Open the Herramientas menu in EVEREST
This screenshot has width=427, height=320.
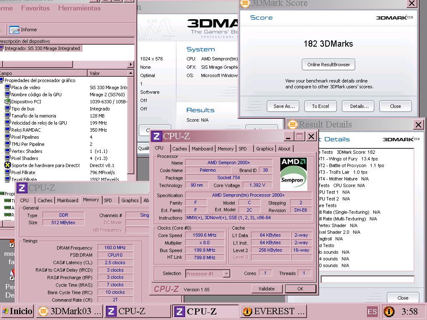[x=79, y=8]
